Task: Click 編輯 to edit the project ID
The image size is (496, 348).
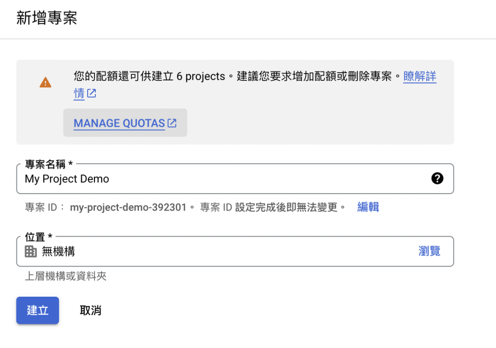Action: [x=368, y=207]
